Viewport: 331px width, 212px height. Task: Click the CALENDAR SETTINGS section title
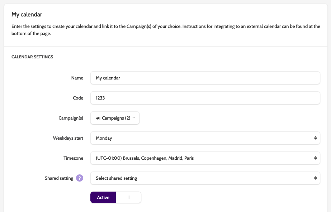(x=32, y=57)
